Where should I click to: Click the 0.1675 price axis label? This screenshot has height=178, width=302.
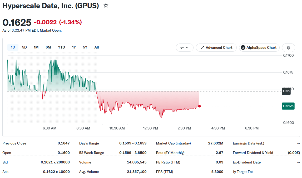(288, 72)
